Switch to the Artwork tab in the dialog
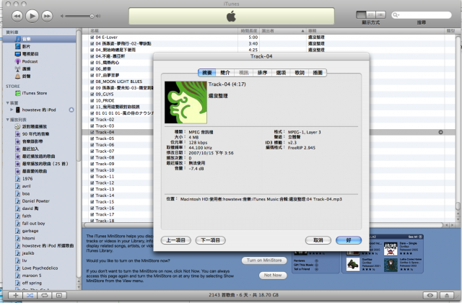 (318, 73)
